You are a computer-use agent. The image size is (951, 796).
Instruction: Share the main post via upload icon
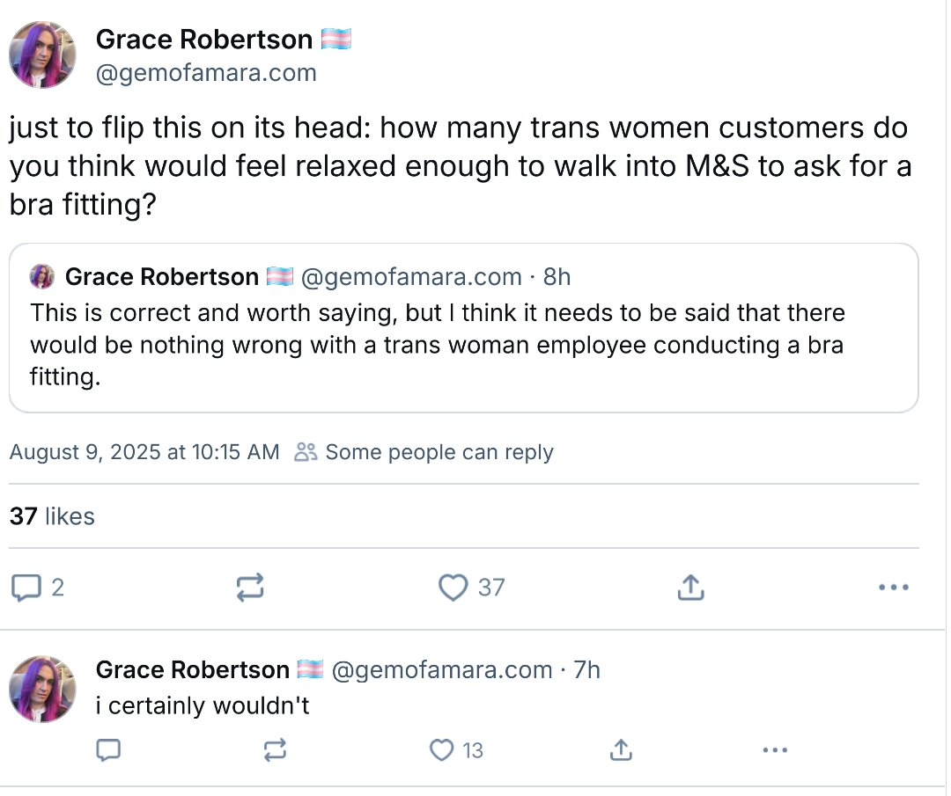(690, 588)
